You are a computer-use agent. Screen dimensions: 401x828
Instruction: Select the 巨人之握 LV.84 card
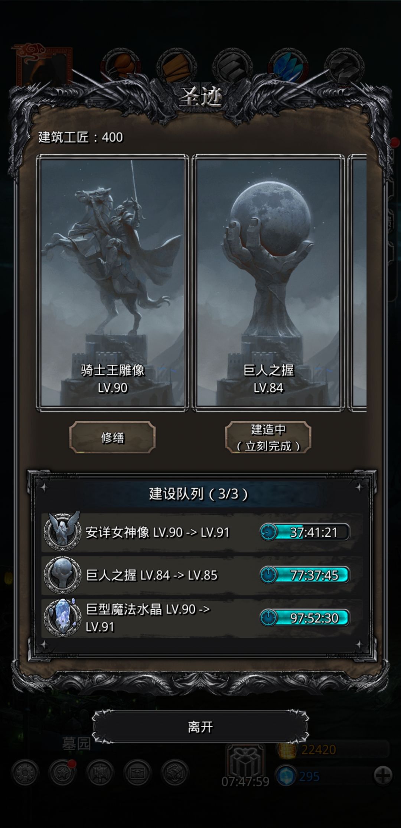[x=268, y=283]
